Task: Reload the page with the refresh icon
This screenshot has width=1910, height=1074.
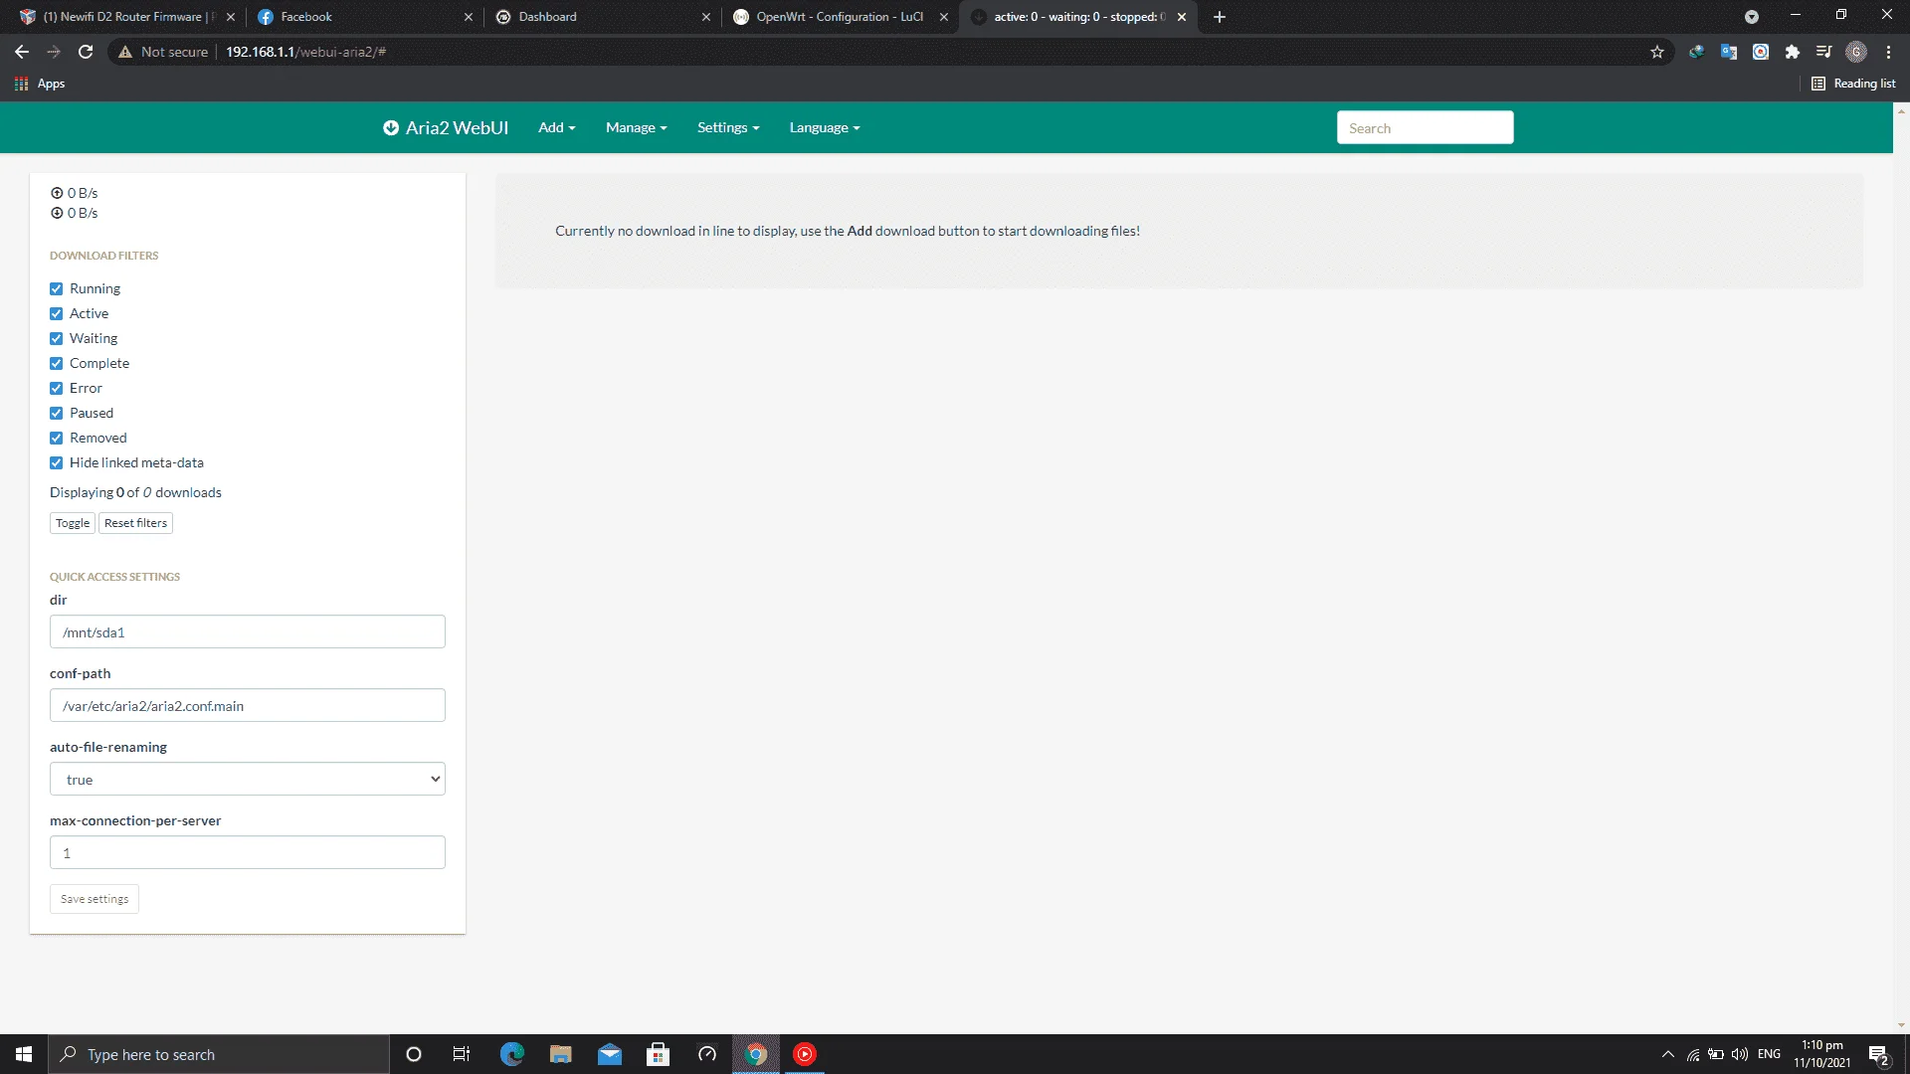Action: tap(86, 52)
